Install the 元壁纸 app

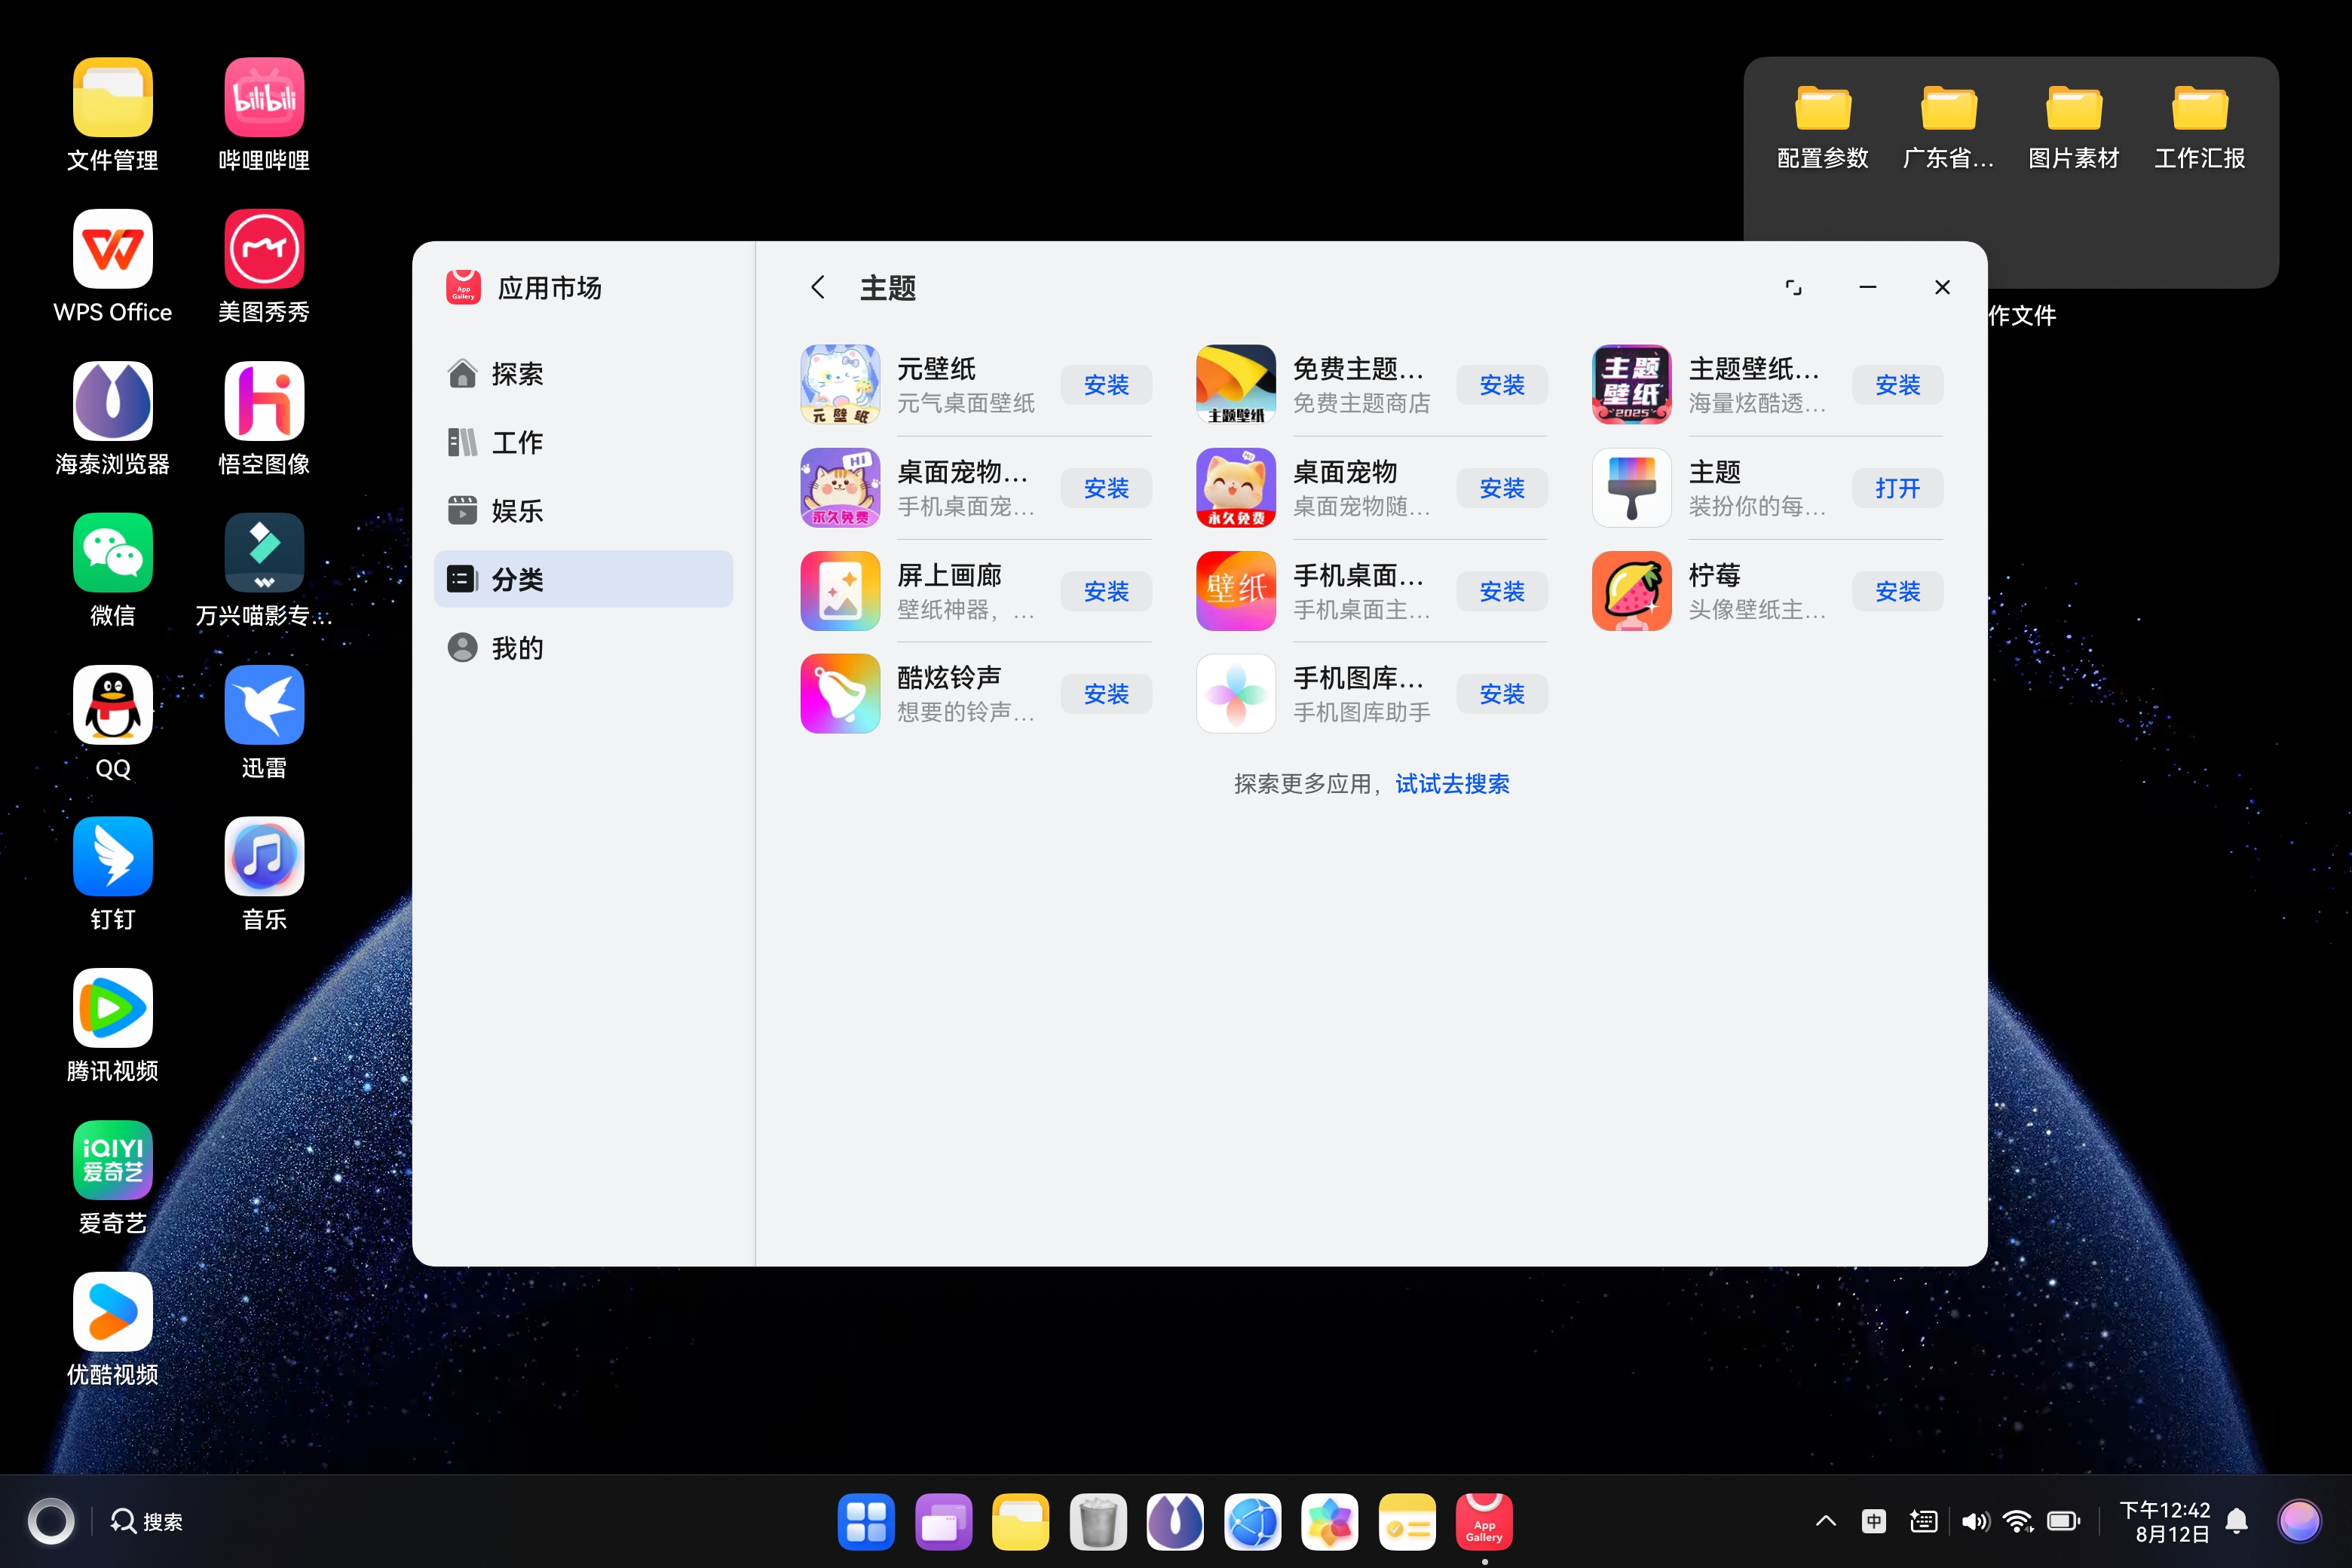tap(1106, 385)
